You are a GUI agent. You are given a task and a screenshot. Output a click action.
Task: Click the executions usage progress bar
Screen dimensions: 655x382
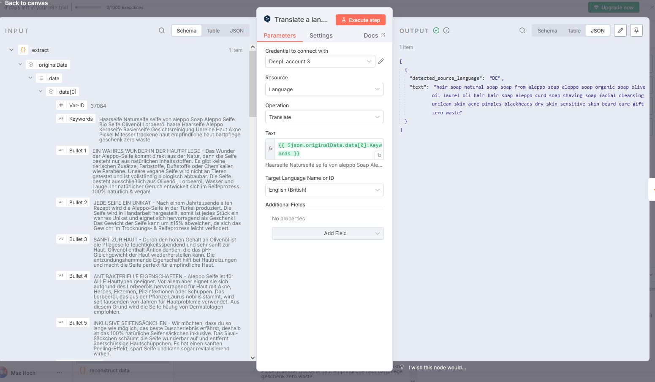pyautogui.click(x=88, y=7)
